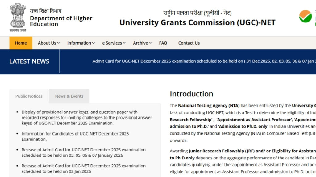Expand the About Us dropdown
This screenshot has width=316, height=177.
click(48, 43)
